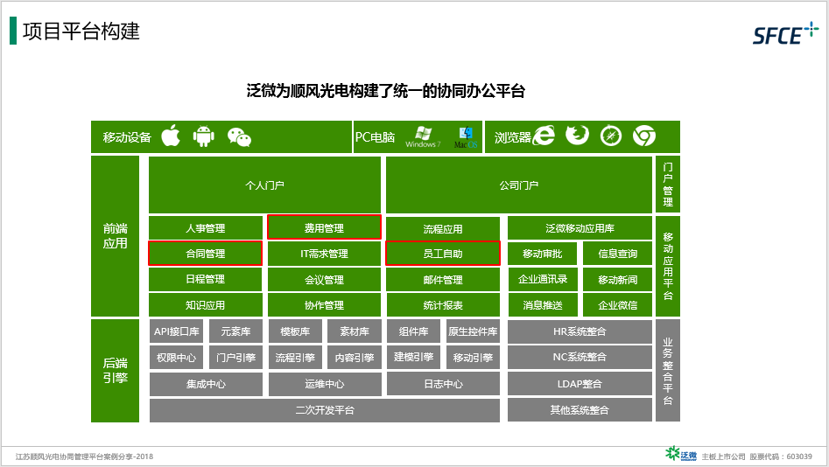829x467 pixels.
Task: Click the 其他系统整合 box
Action: (x=580, y=410)
